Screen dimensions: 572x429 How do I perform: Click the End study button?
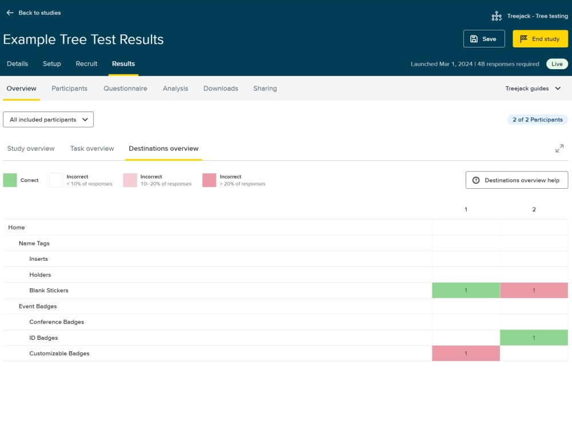tap(540, 39)
